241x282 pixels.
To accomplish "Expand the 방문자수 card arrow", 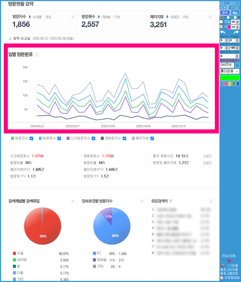I will click(x=73, y=17).
